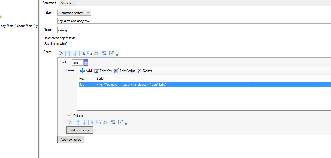This screenshot has height=158, width=331.
Task: Click the Name field containing "saying"
Action: click(194, 30)
